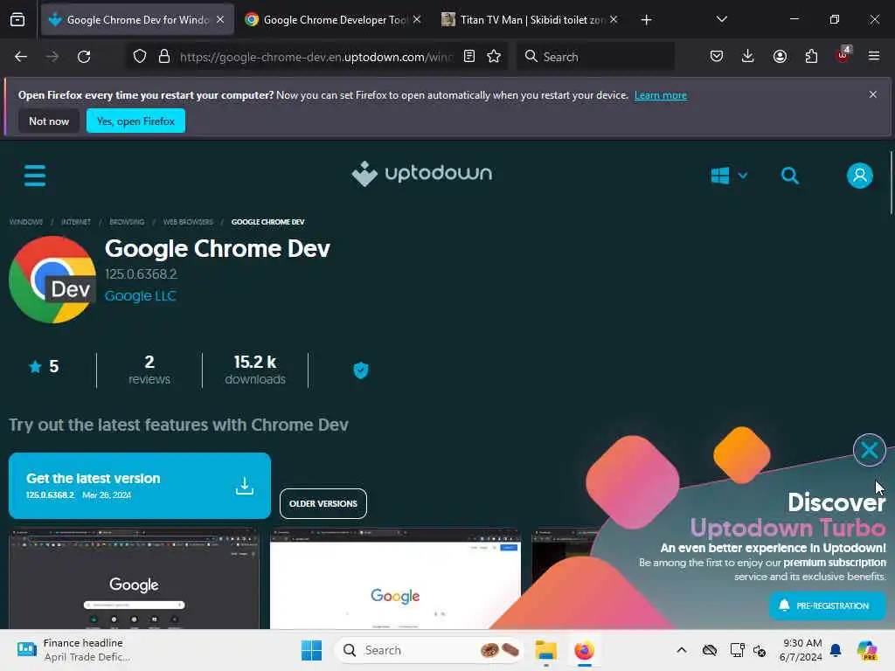
Task: Open Copilot preview icon in taskbar
Action: click(867, 650)
